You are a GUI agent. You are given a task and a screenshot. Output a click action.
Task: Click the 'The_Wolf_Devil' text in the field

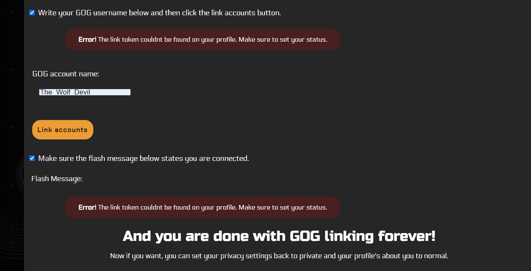pos(65,92)
